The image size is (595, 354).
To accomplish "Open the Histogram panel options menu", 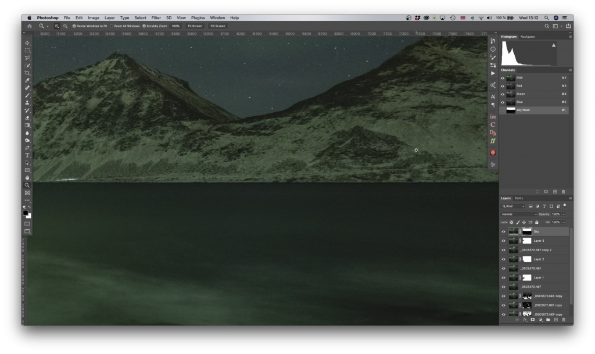I will click(x=570, y=37).
